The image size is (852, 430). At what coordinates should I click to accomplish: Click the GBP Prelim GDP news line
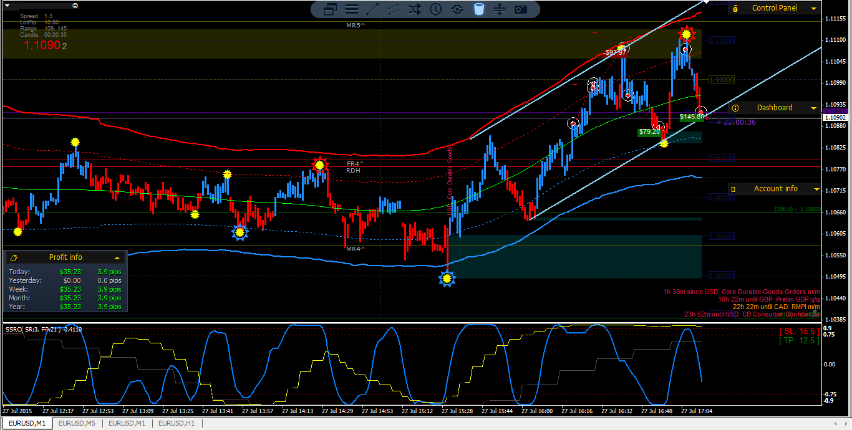pyautogui.click(x=768, y=299)
